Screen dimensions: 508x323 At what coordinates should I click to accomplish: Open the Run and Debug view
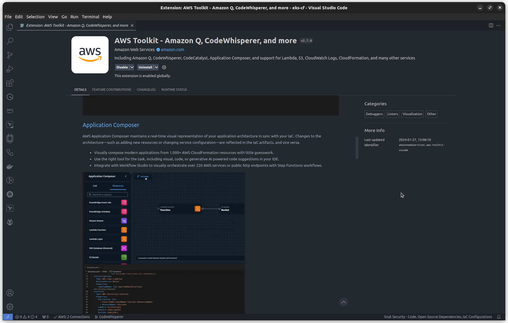point(10,69)
